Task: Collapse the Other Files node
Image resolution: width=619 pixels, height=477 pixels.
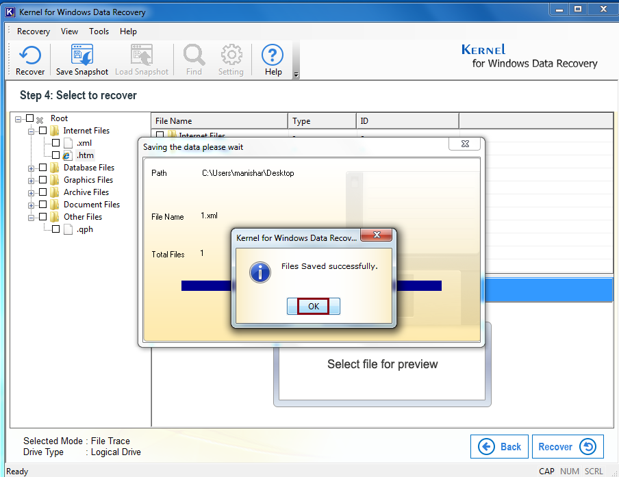Action: point(31,218)
